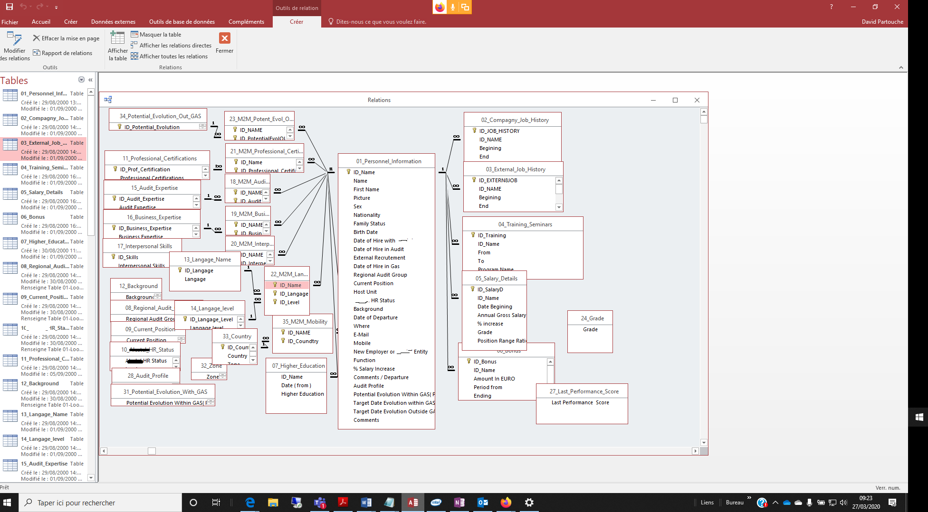This screenshot has height=512, width=928.
Task: Click the Relations window horizontal scrollbar thumb
Action: point(152,451)
